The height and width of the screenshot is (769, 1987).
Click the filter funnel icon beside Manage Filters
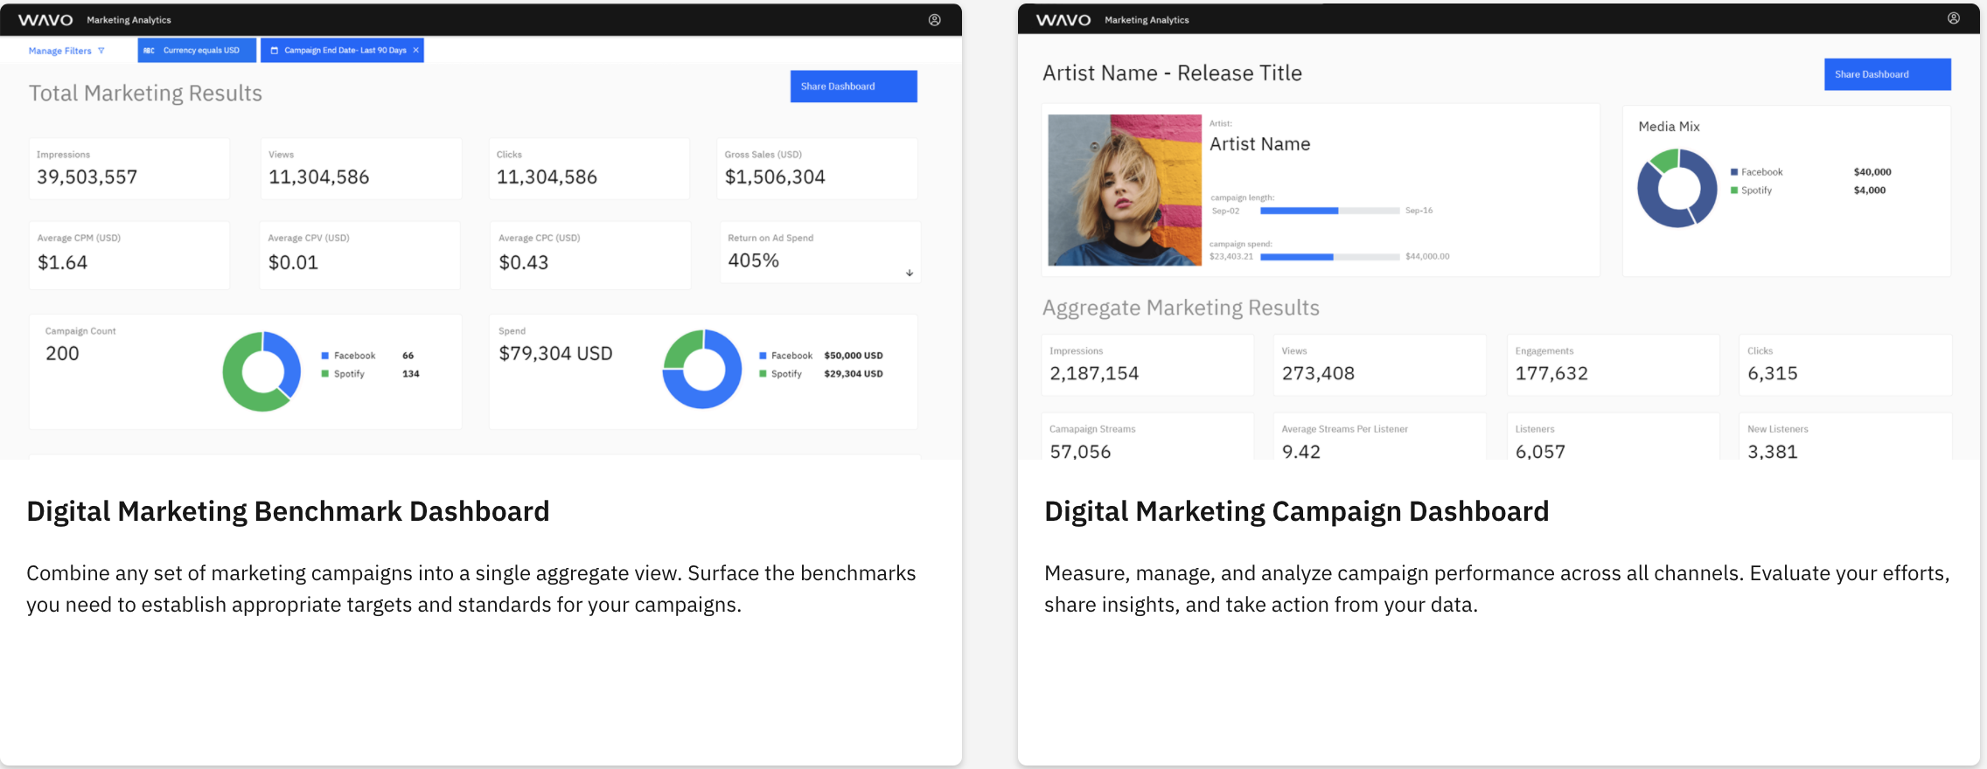[x=101, y=51]
